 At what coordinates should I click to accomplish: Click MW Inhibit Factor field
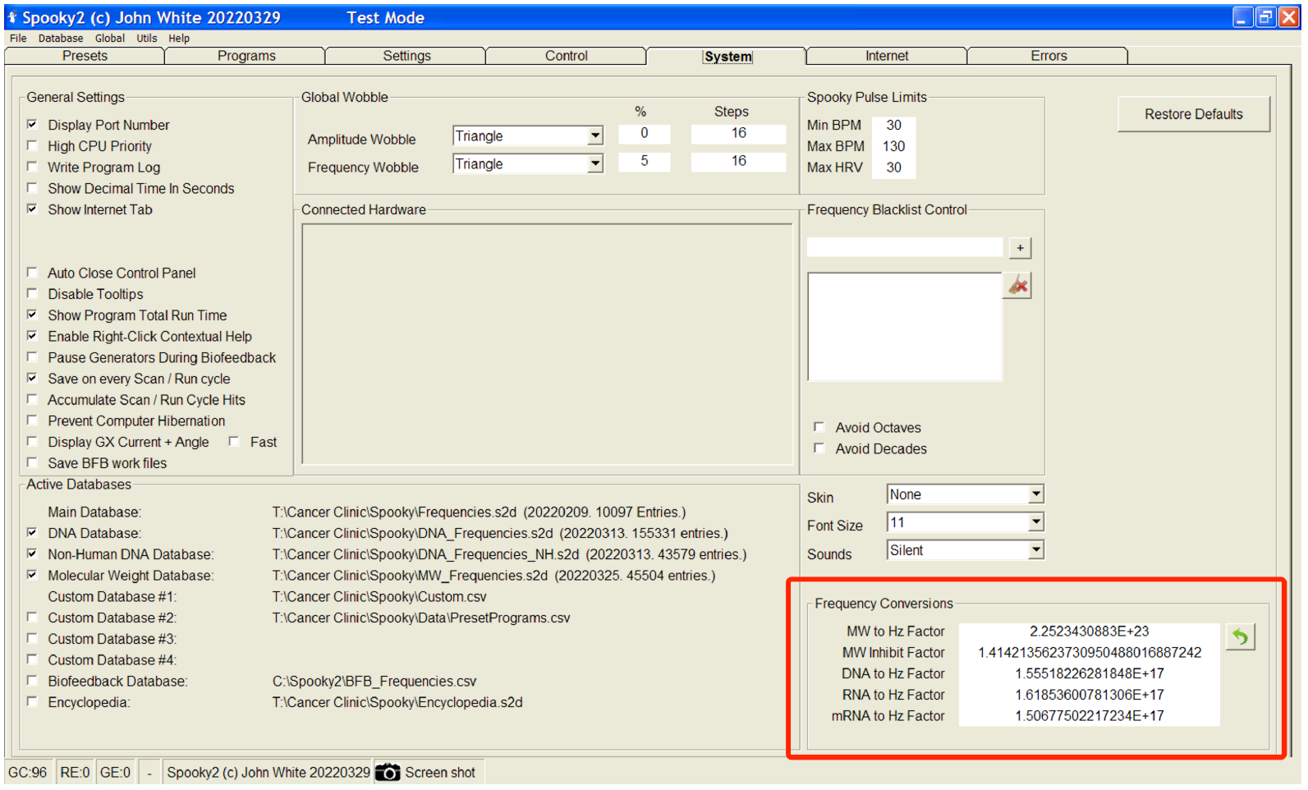coord(1090,653)
